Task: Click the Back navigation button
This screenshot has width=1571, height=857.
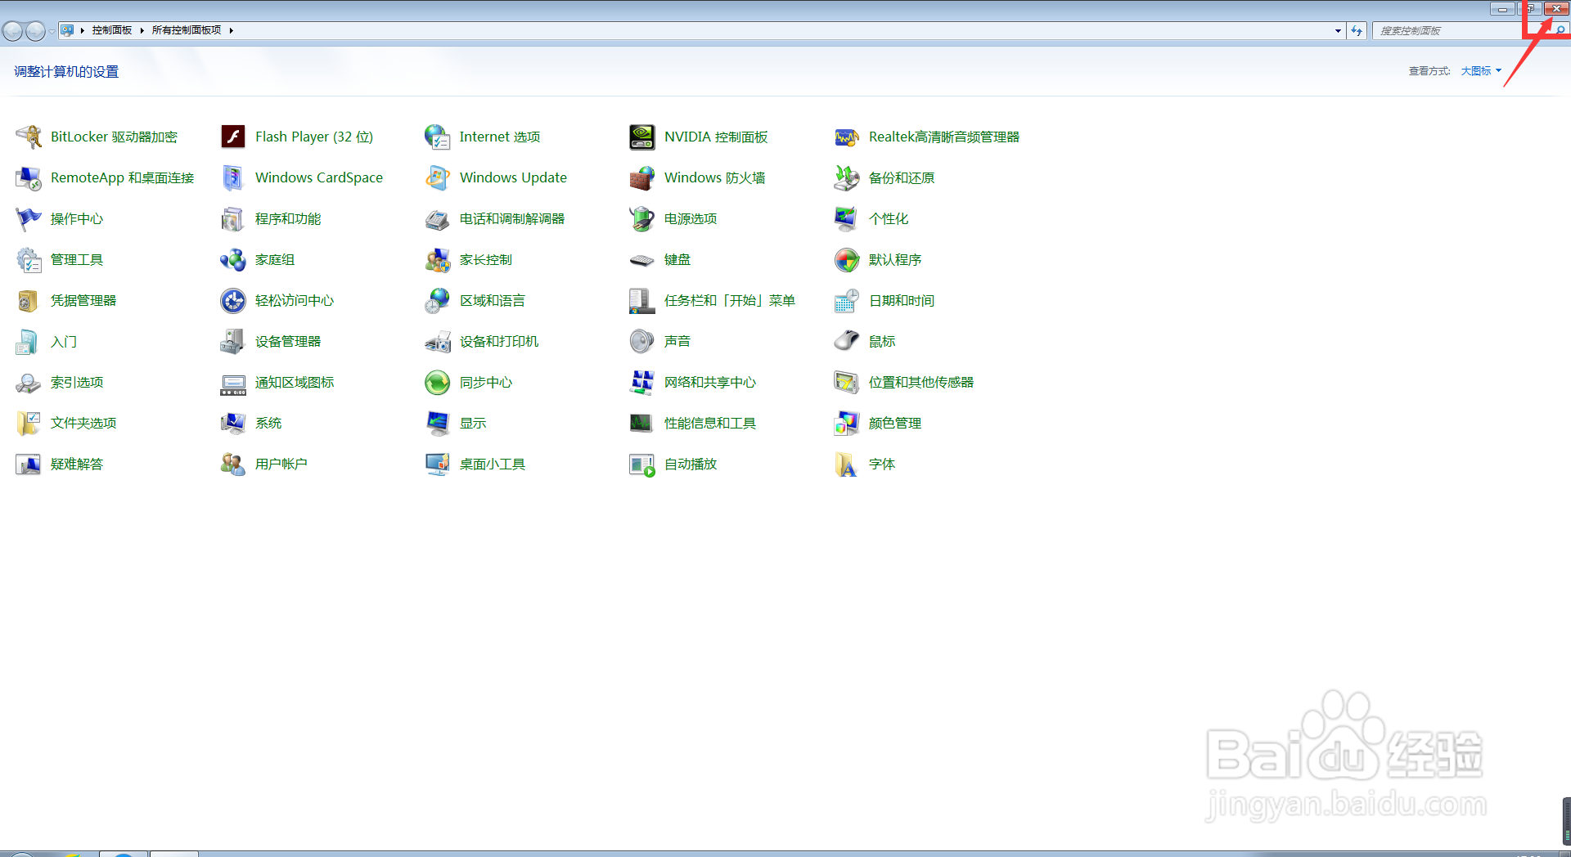Action: click(13, 31)
